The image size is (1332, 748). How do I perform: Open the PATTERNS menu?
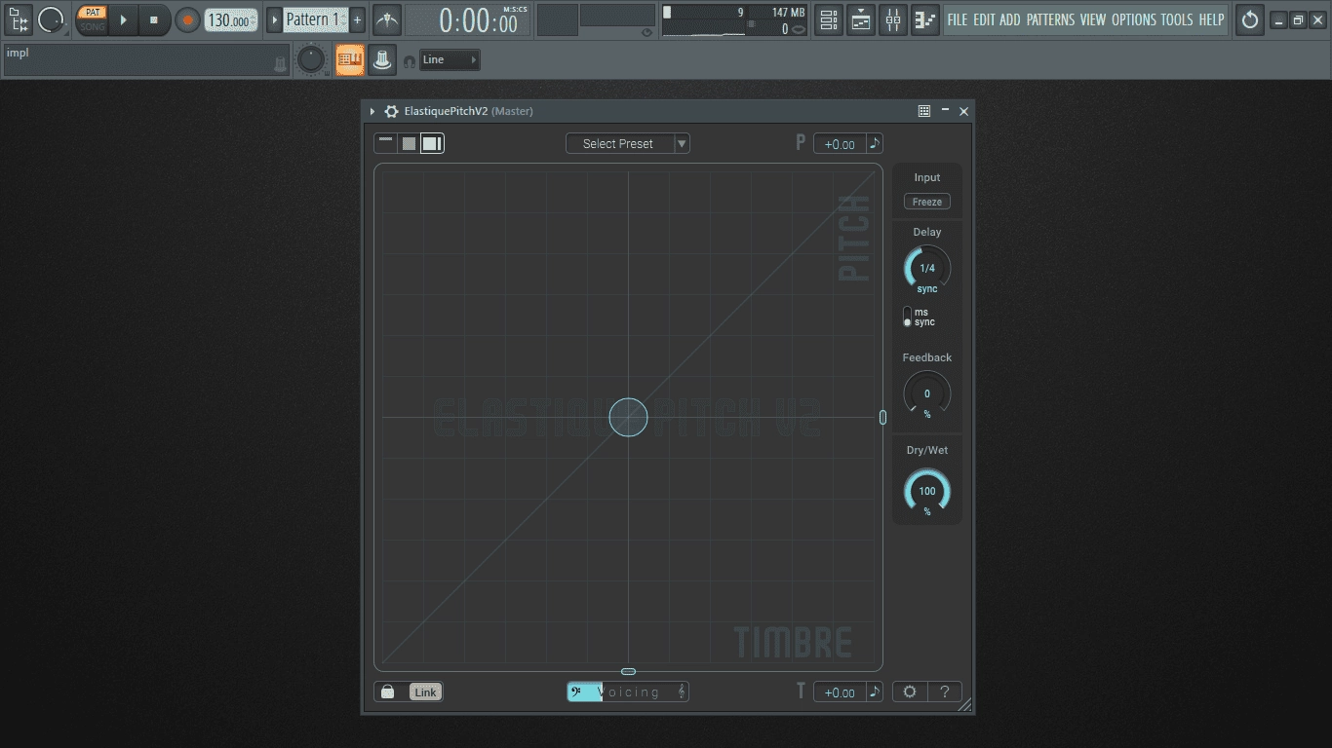(x=1050, y=19)
